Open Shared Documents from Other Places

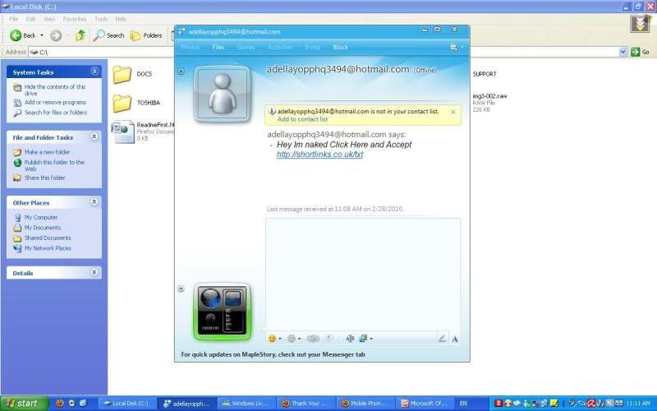[x=48, y=238]
